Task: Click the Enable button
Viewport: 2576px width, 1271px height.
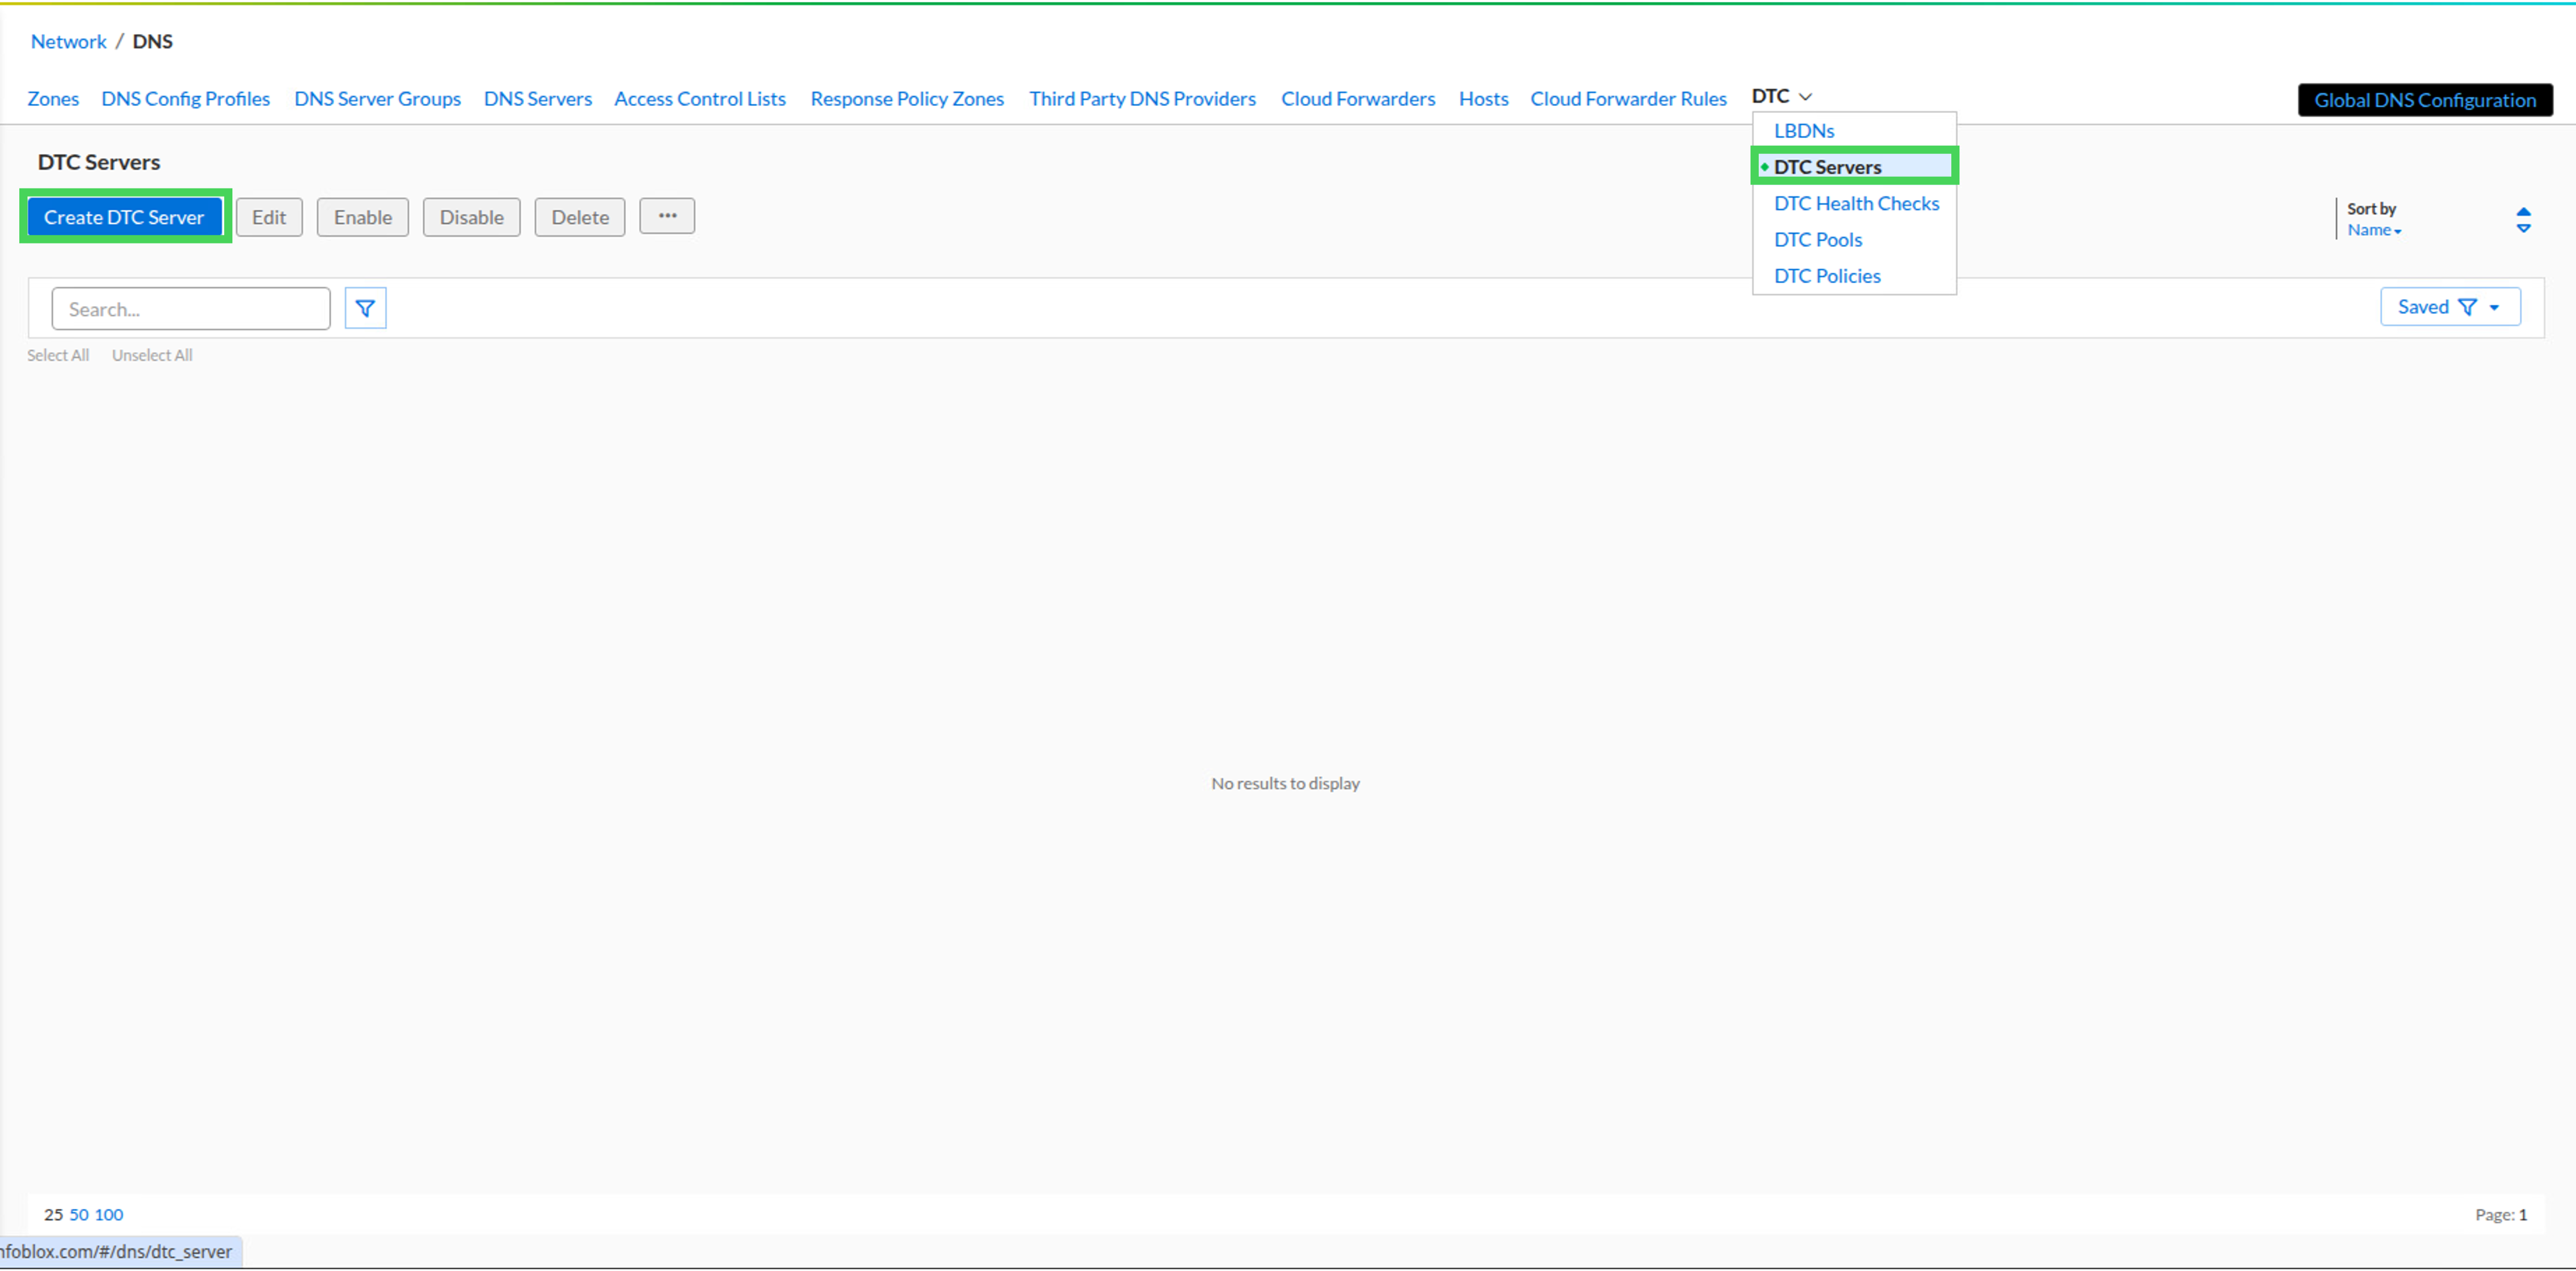Action: pyautogui.click(x=363, y=217)
